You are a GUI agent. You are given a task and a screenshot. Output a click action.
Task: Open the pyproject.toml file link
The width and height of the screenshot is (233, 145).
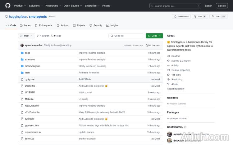32,125
